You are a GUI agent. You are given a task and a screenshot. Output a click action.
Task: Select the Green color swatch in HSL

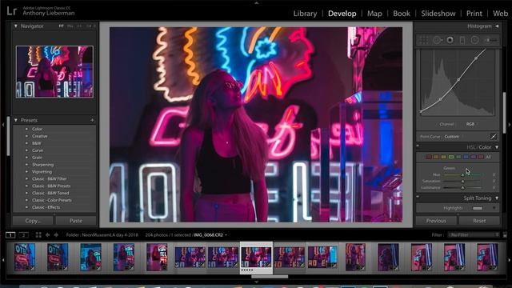point(451,157)
